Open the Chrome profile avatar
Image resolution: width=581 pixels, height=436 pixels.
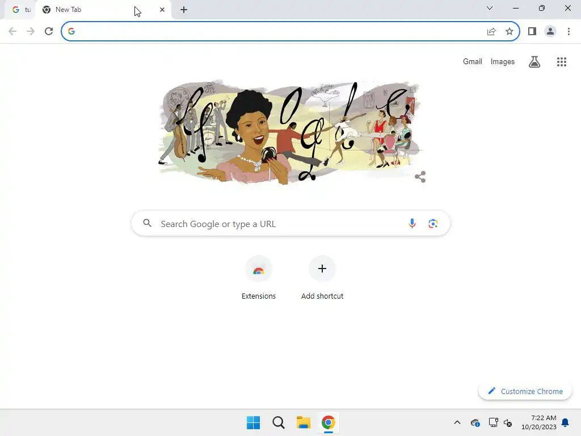point(550,32)
